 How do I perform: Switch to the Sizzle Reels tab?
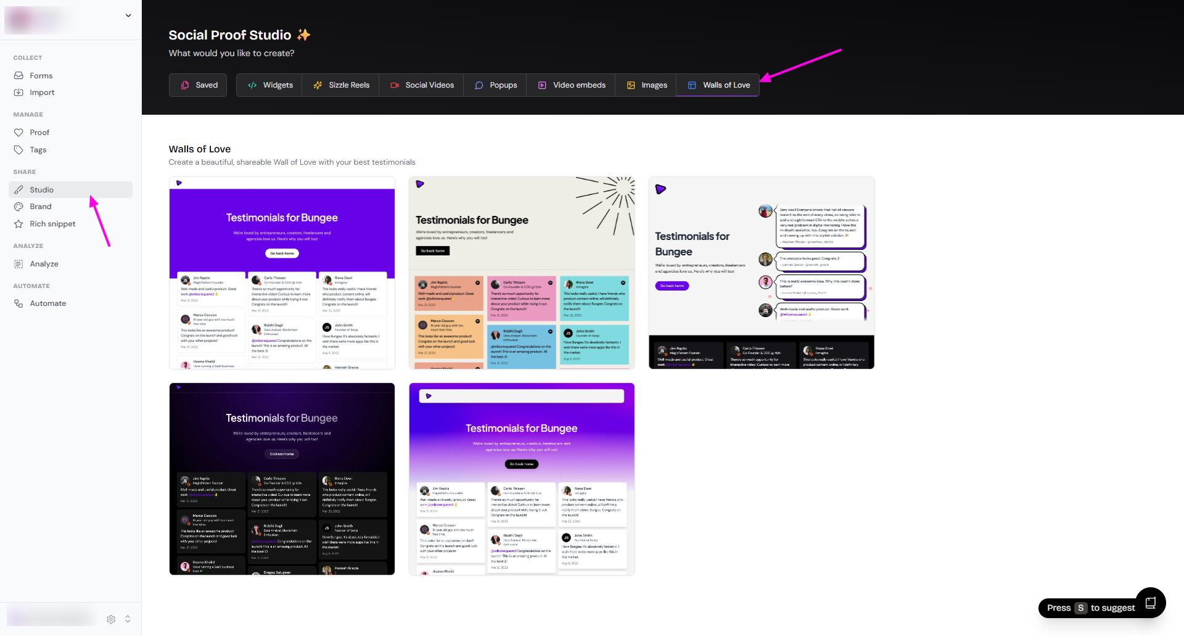[x=341, y=85]
